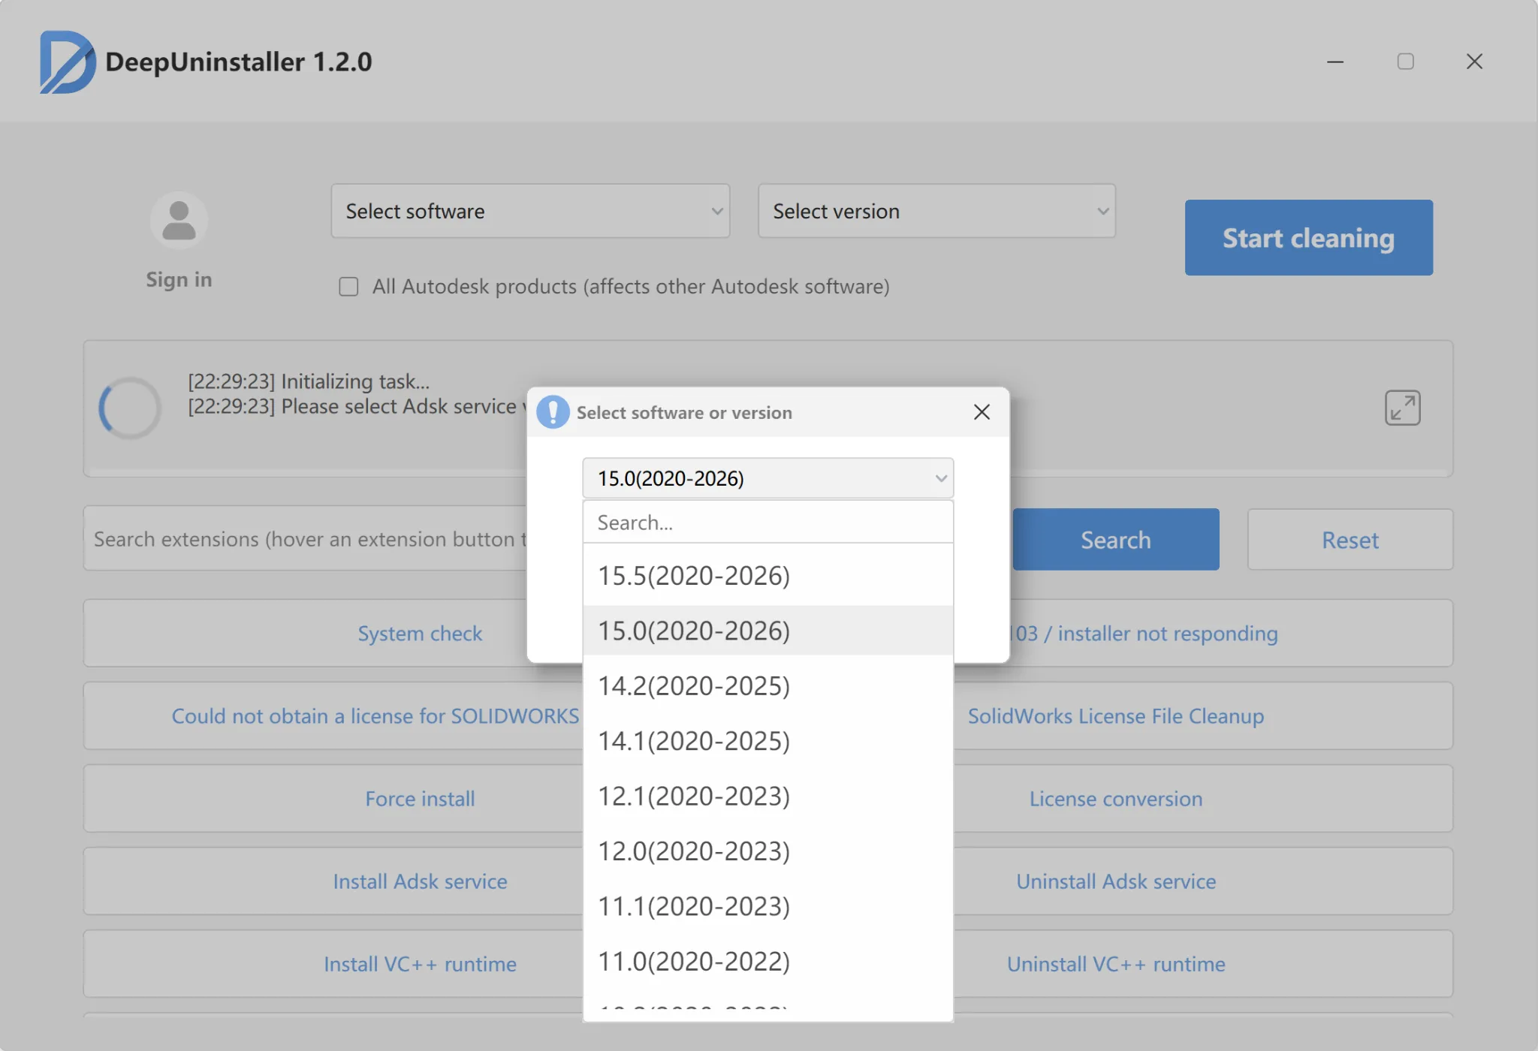Open the Select version dropdown
This screenshot has width=1538, height=1051.
click(x=936, y=211)
